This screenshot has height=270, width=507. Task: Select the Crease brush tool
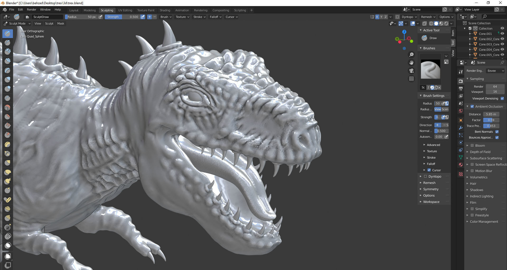point(8,98)
